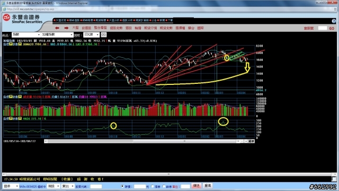Open 大盤分析 in the black menu bar
This screenshot has width=339, height=191.
(114, 20)
